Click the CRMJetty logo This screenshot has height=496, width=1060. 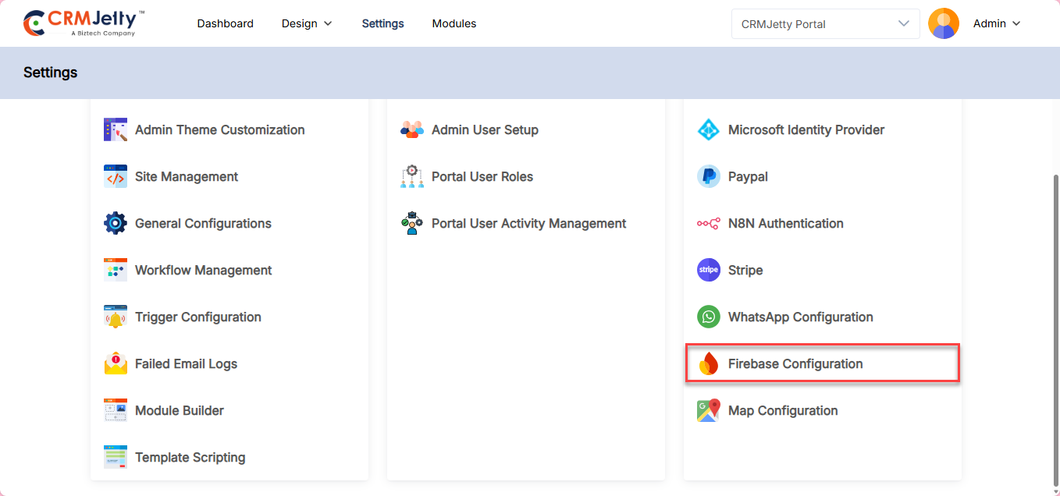click(84, 23)
